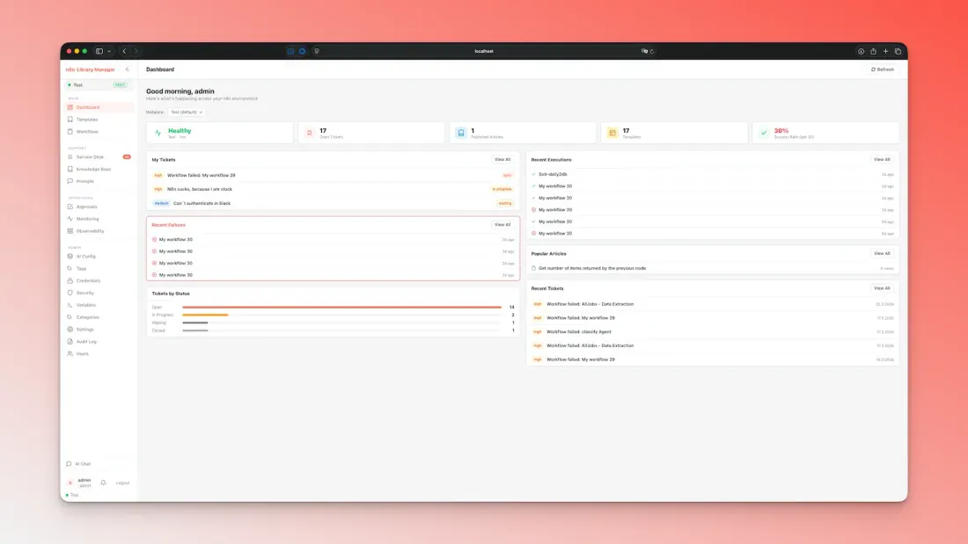
Task: Open the 17 Templates stat card
Action: click(x=674, y=133)
